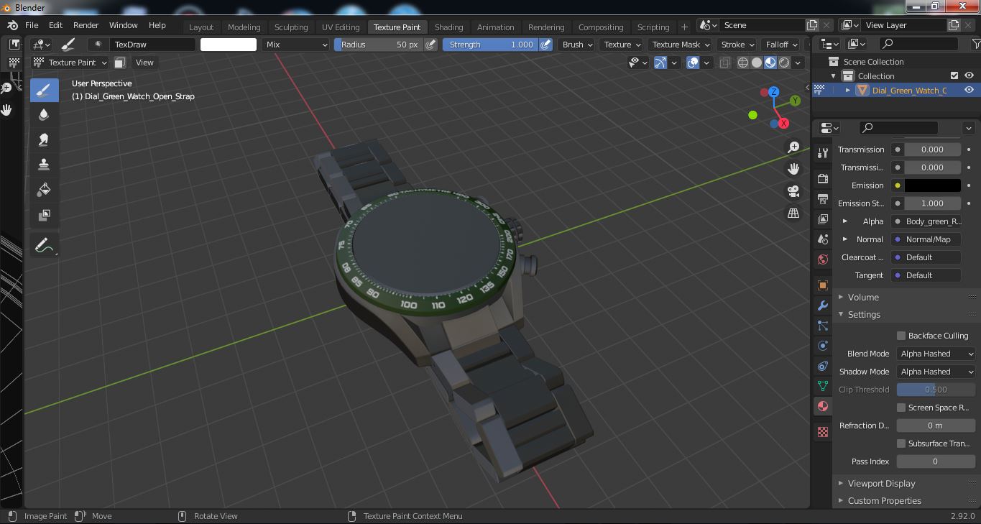Open the Output properties tab

pos(823,198)
